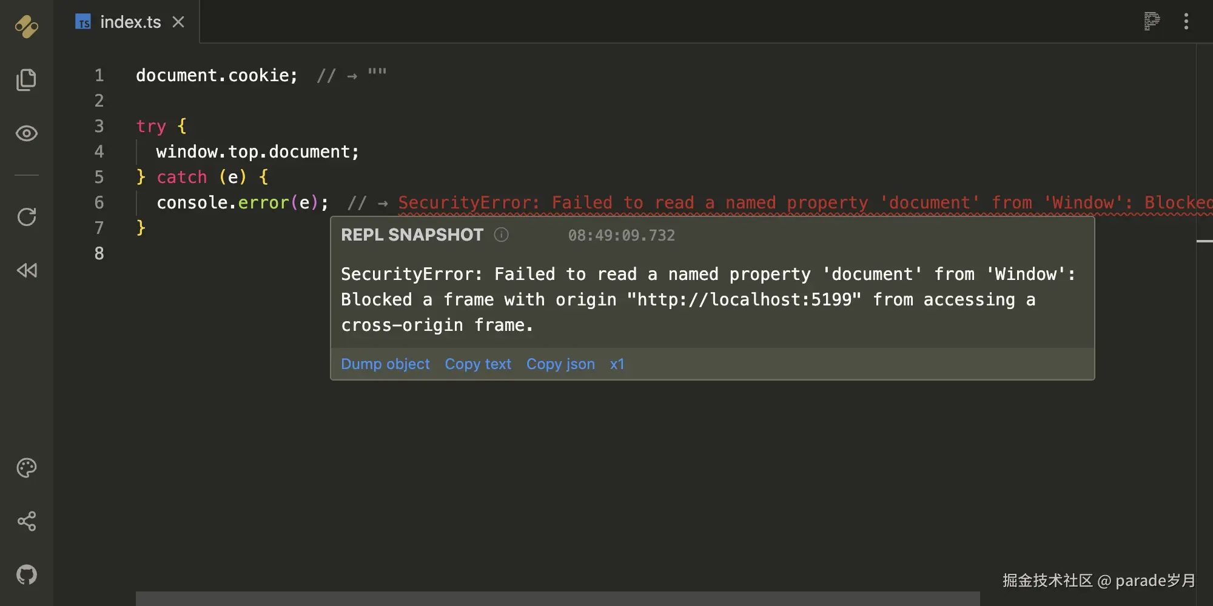
Task: Restart the REPL using refresh icon
Action: (x=26, y=216)
